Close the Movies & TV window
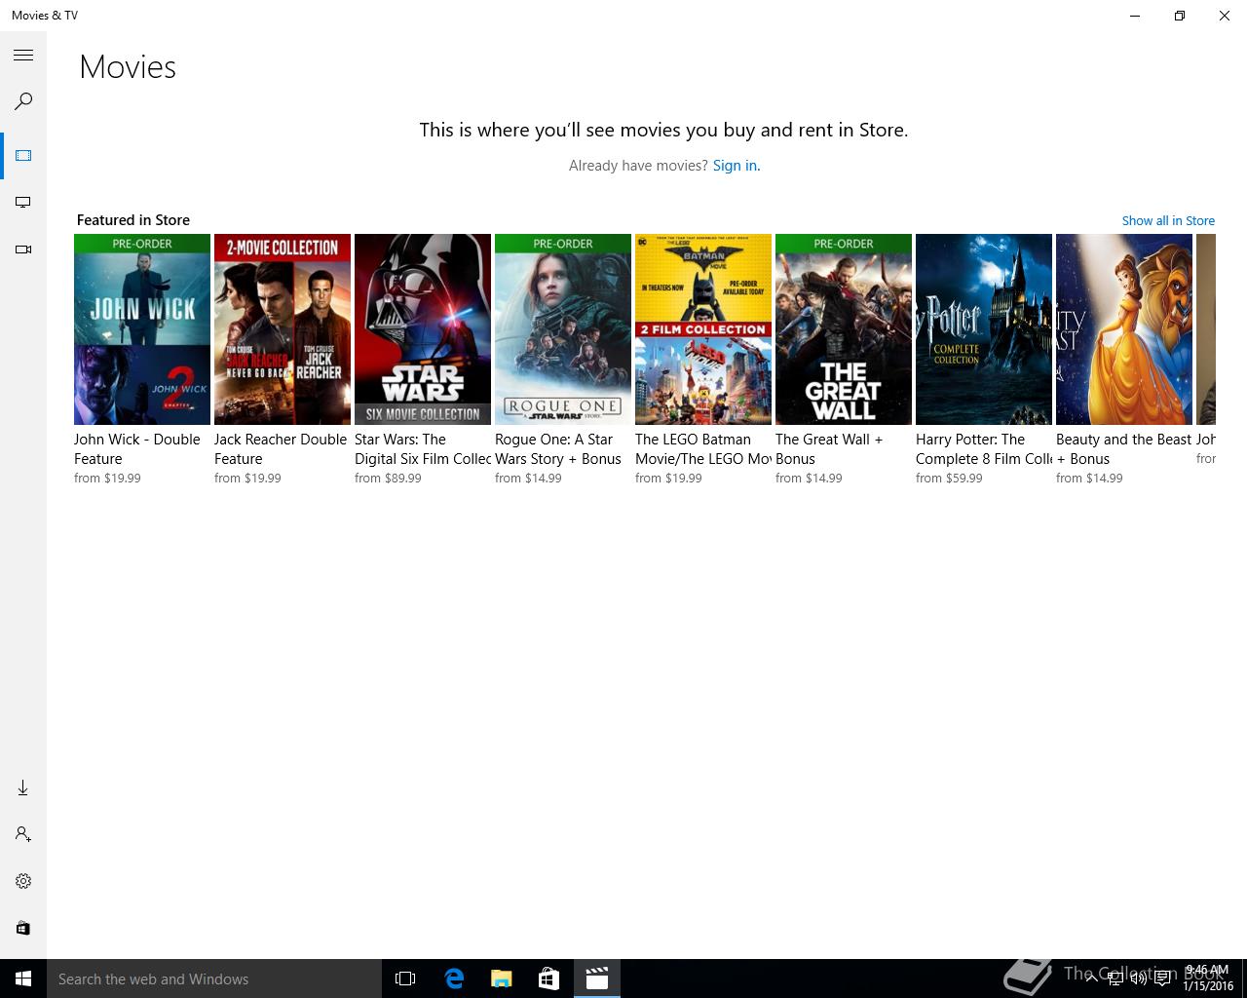 coord(1225,16)
